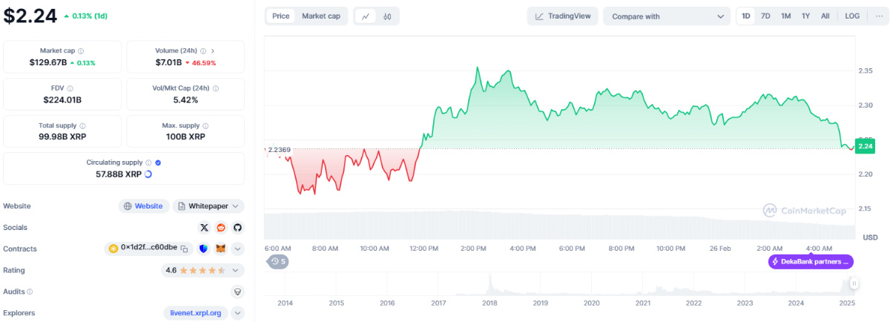This screenshot has height=322, width=890.
Task: Open the GitHub social icon
Action: (x=237, y=228)
